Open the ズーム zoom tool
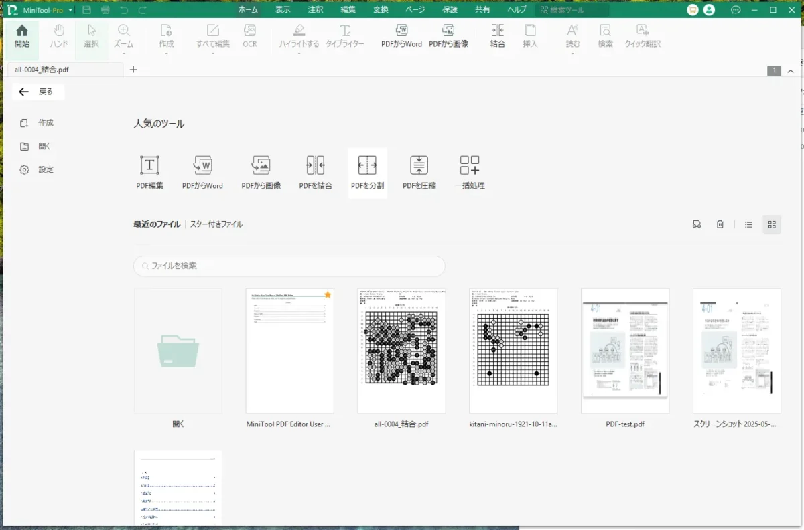804x530 pixels. pos(123,37)
